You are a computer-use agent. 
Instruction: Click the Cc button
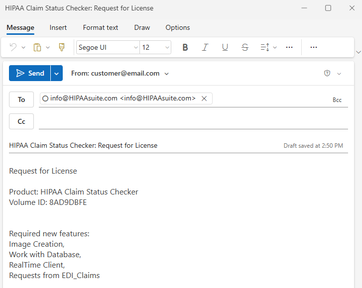click(21, 121)
